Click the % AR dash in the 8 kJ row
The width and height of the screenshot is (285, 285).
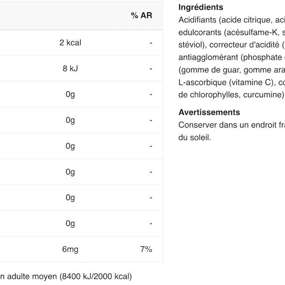150,69
